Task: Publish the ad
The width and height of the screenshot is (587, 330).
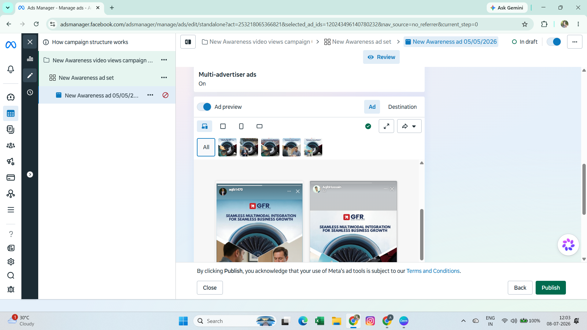Action: tap(551, 288)
